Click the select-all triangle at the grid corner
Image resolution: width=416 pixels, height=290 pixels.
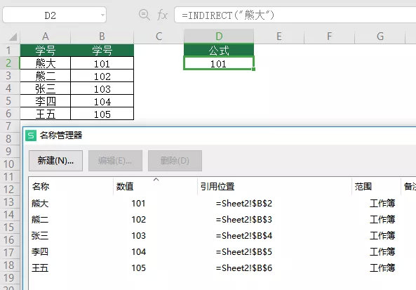point(13,37)
